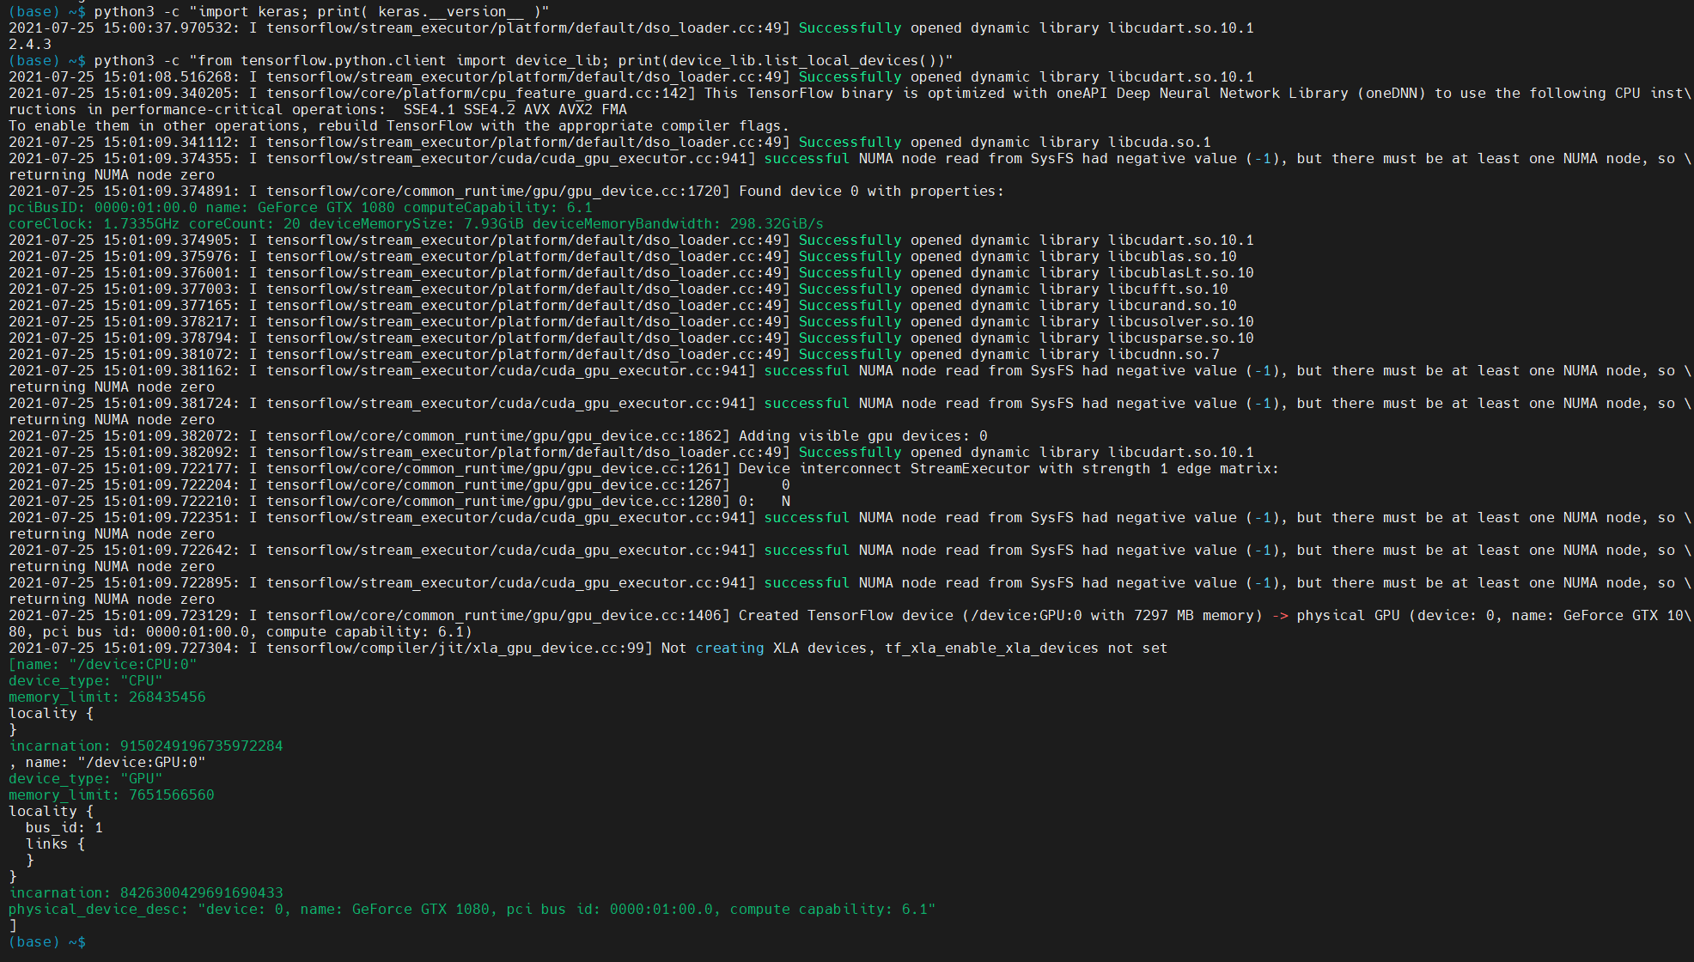Image resolution: width=1694 pixels, height=962 pixels.
Task: Click NUMA log timestamp 15:01:09.381162
Action: pyautogui.click(x=168, y=370)
